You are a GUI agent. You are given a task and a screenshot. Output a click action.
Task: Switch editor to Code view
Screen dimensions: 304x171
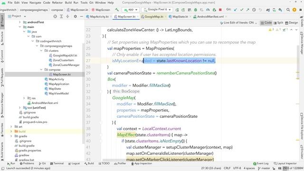[x=266, y=23]
